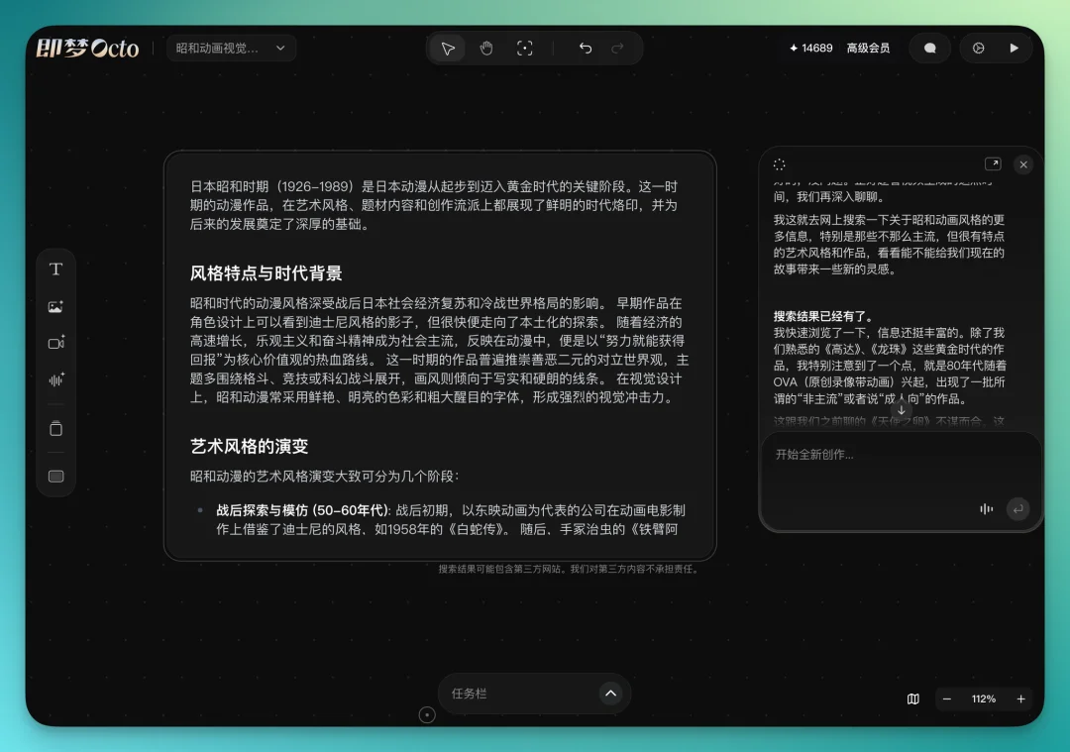The image size is (1070, 752).
Task: Activate voice input in the chat box
Action: (x=986, y=508)
